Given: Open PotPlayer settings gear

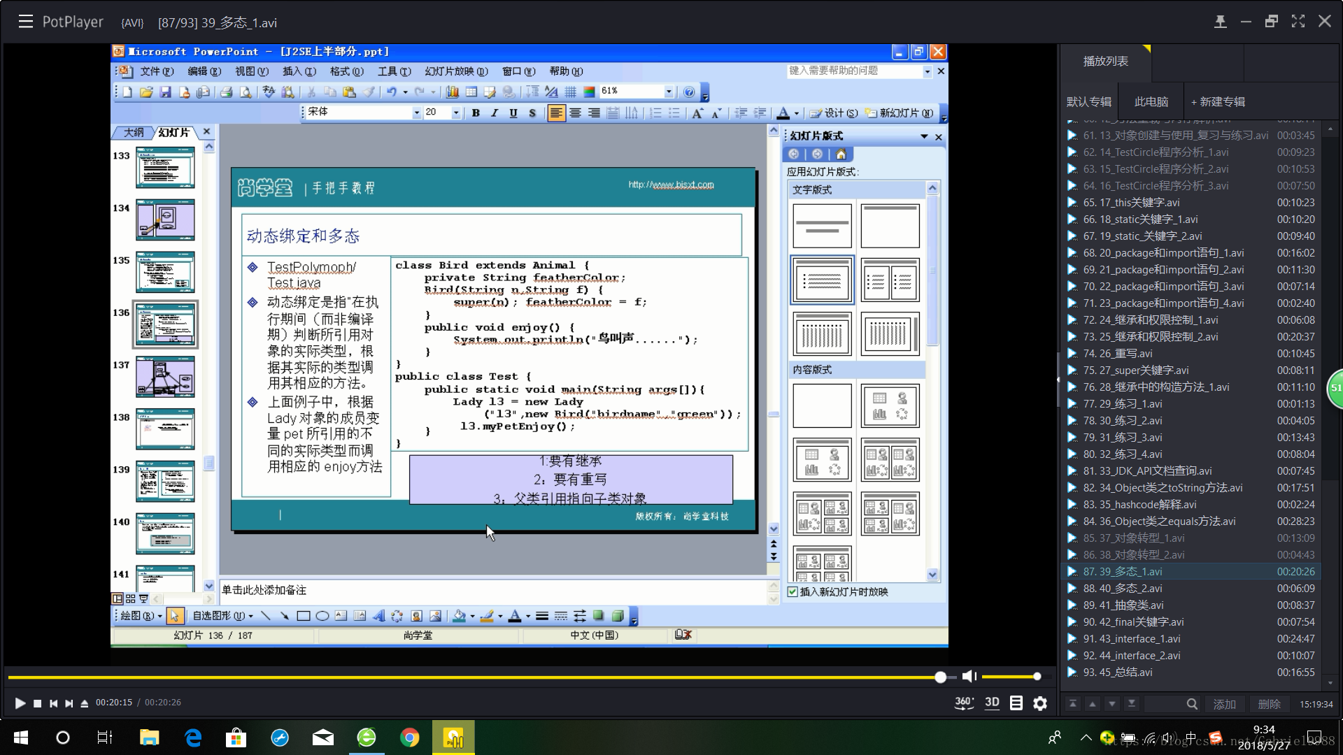Looking at the screenshot, I should (1040, 703).
